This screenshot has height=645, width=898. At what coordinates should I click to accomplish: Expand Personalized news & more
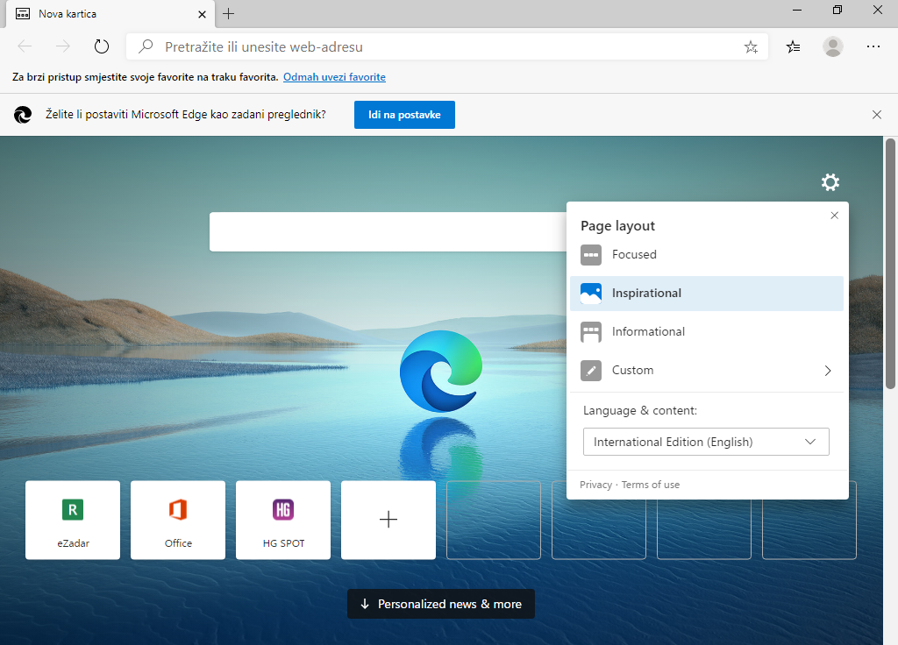[440, 604]
